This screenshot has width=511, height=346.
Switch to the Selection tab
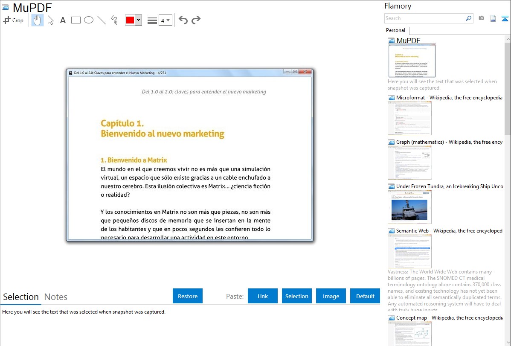[x=21, y=297]
